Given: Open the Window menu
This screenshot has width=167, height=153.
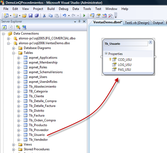Looking at the screenshot, I should click(x=111, y=9).
